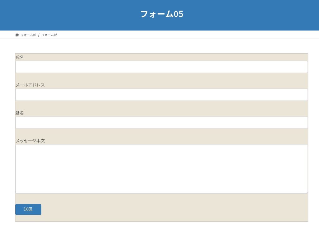Focus the 題名 input field
This screenshot has height=230, width=319.
161,123
